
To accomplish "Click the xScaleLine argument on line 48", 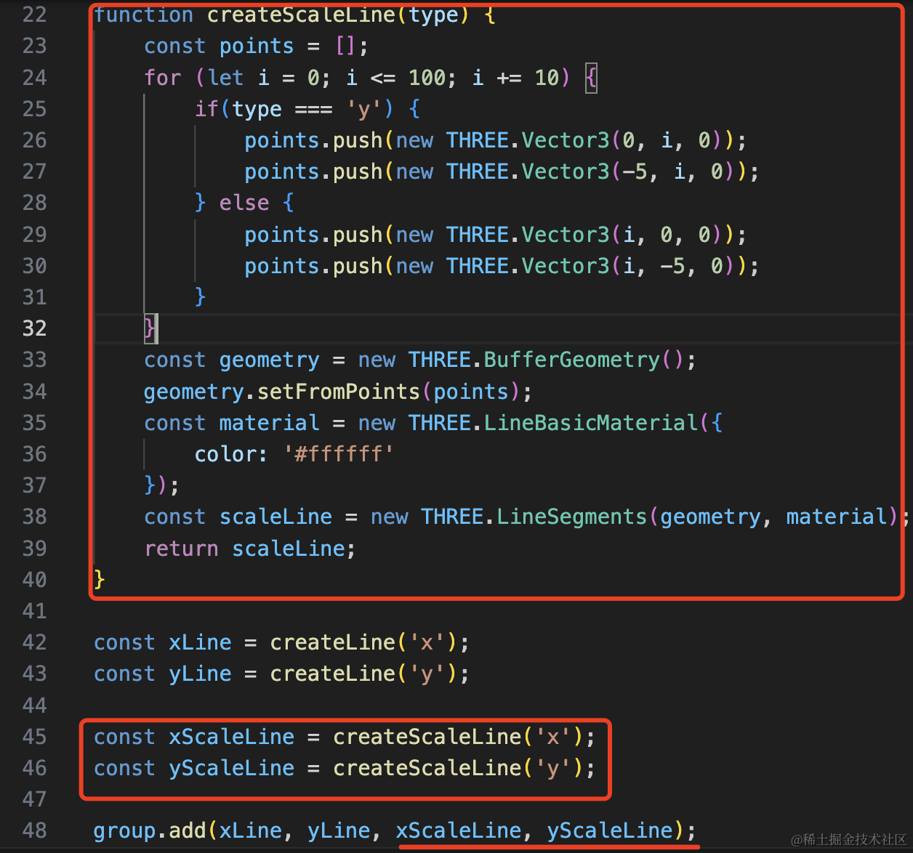I will click(459, 830).
